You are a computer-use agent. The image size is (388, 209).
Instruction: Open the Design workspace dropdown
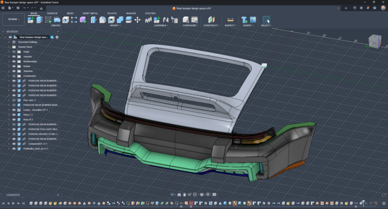(x=13, y=19)
